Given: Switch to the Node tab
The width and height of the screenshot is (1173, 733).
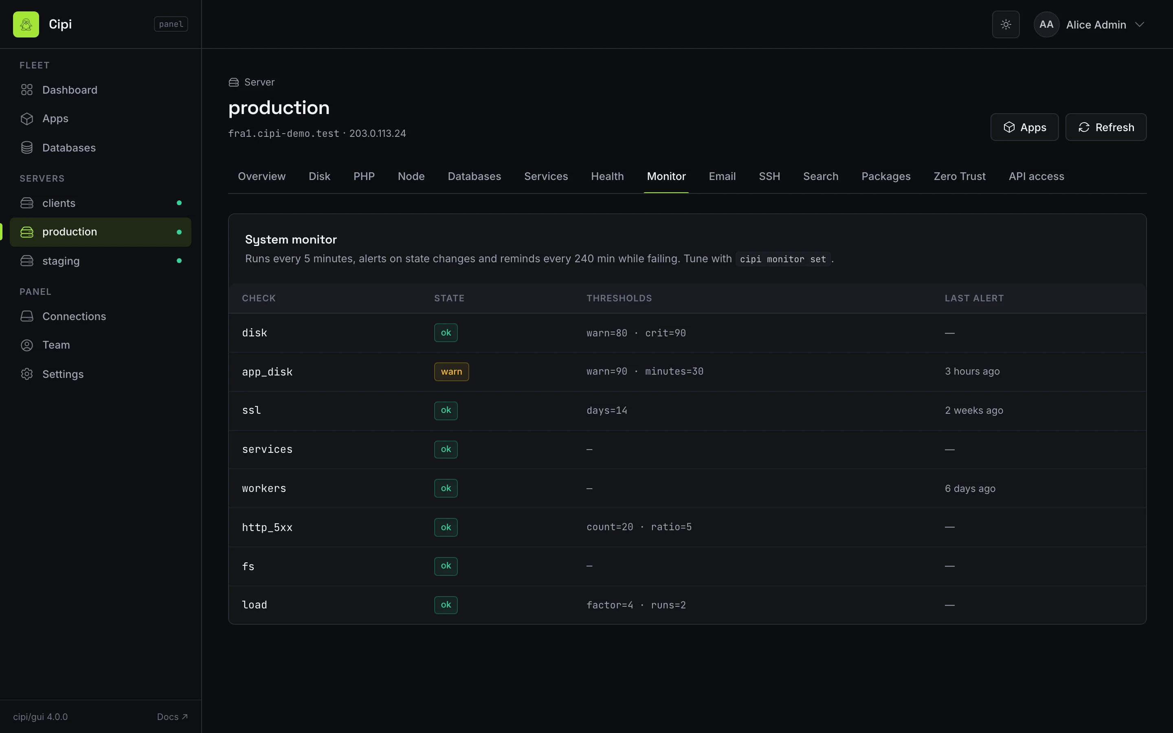Looking at the screenshot, I should pyautogui.click(x=411, y=176).
